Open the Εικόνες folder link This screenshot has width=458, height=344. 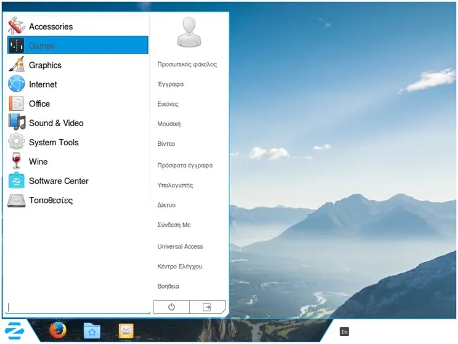coord(168,104)
